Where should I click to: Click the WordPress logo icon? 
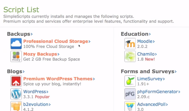[16, 94]
